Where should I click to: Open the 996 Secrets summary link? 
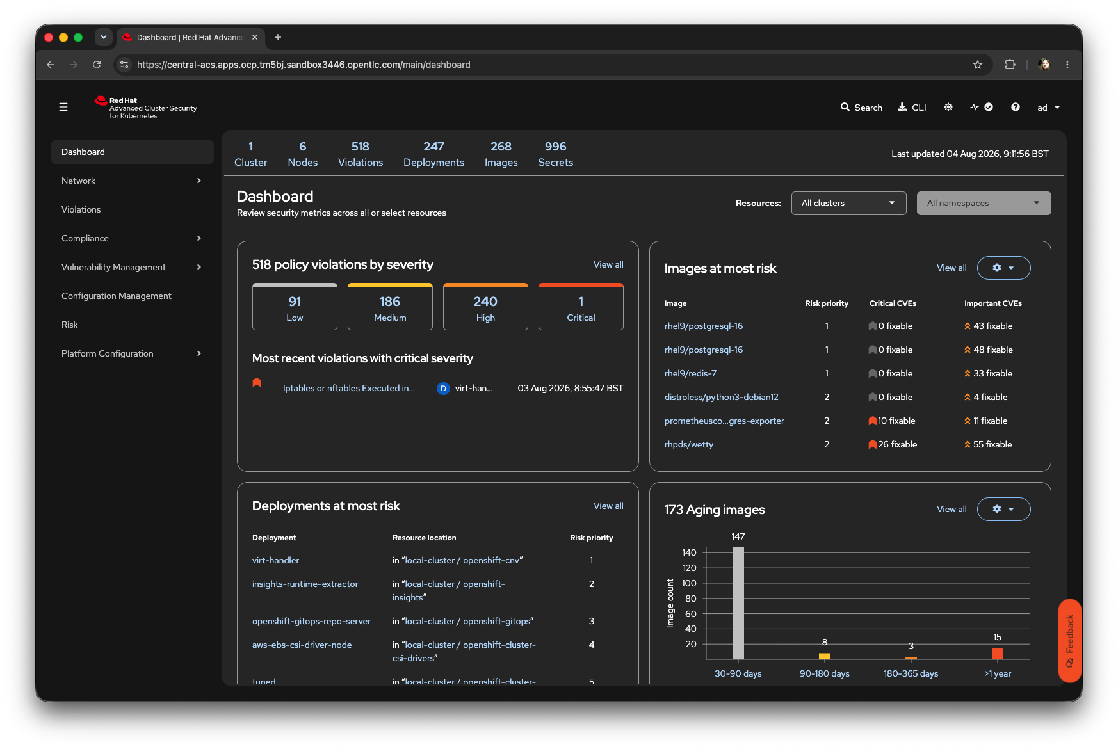pos(556,154)
